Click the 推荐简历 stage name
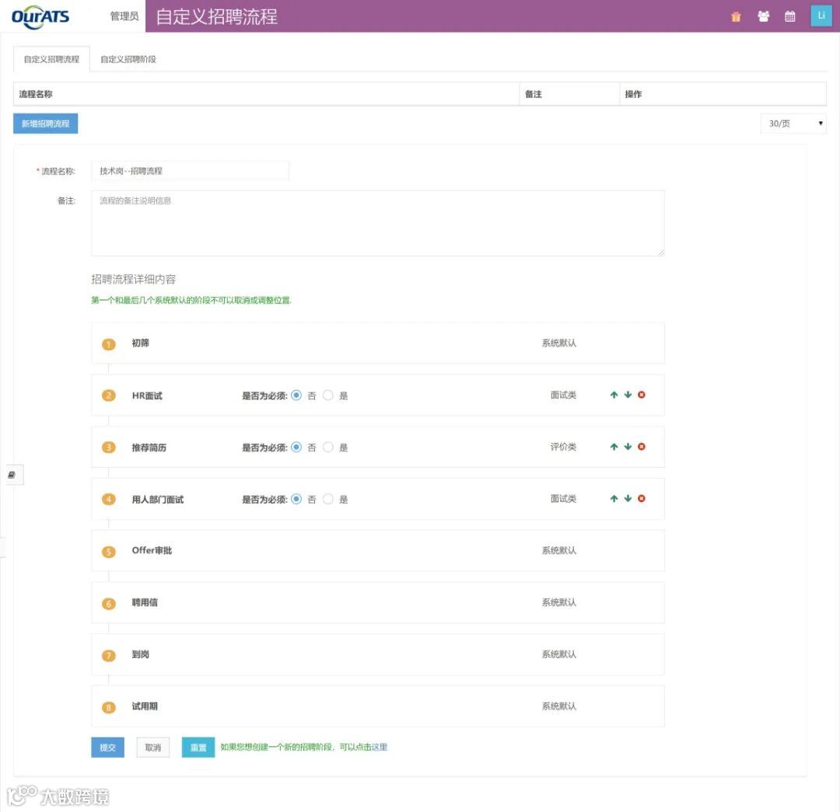The image size is (840, 812). (149, 448)
